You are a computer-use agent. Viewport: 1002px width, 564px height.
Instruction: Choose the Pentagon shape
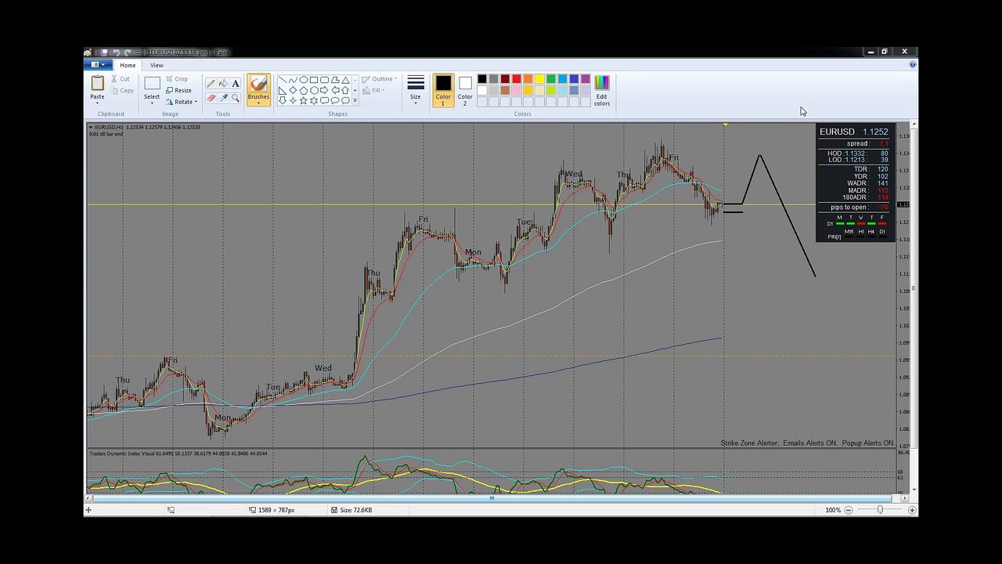click(304, 90)
